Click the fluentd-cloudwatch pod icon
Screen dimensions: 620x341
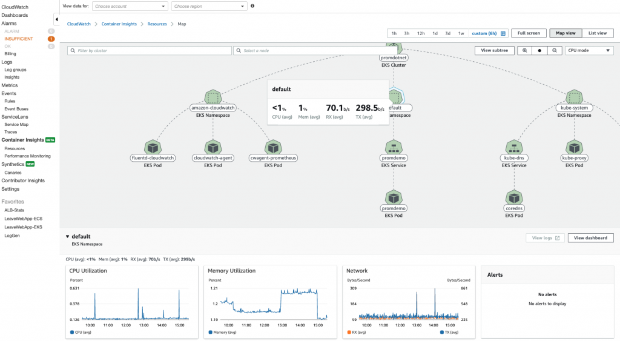tap(153, 148)
